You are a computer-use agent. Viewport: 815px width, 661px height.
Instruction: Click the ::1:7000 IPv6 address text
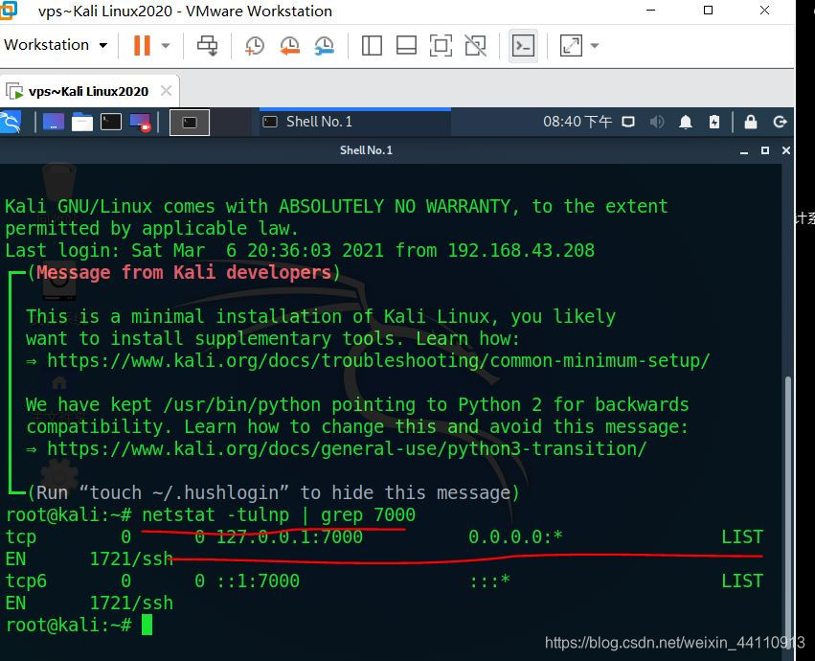click(258, 581)
